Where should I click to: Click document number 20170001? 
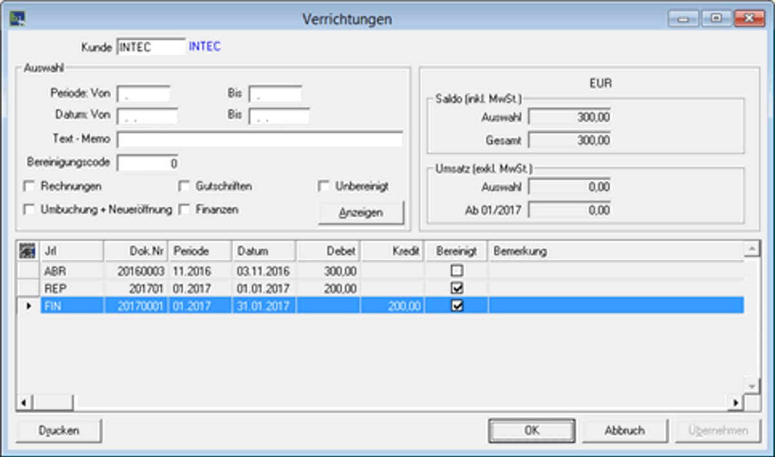(x=136, y=306)
